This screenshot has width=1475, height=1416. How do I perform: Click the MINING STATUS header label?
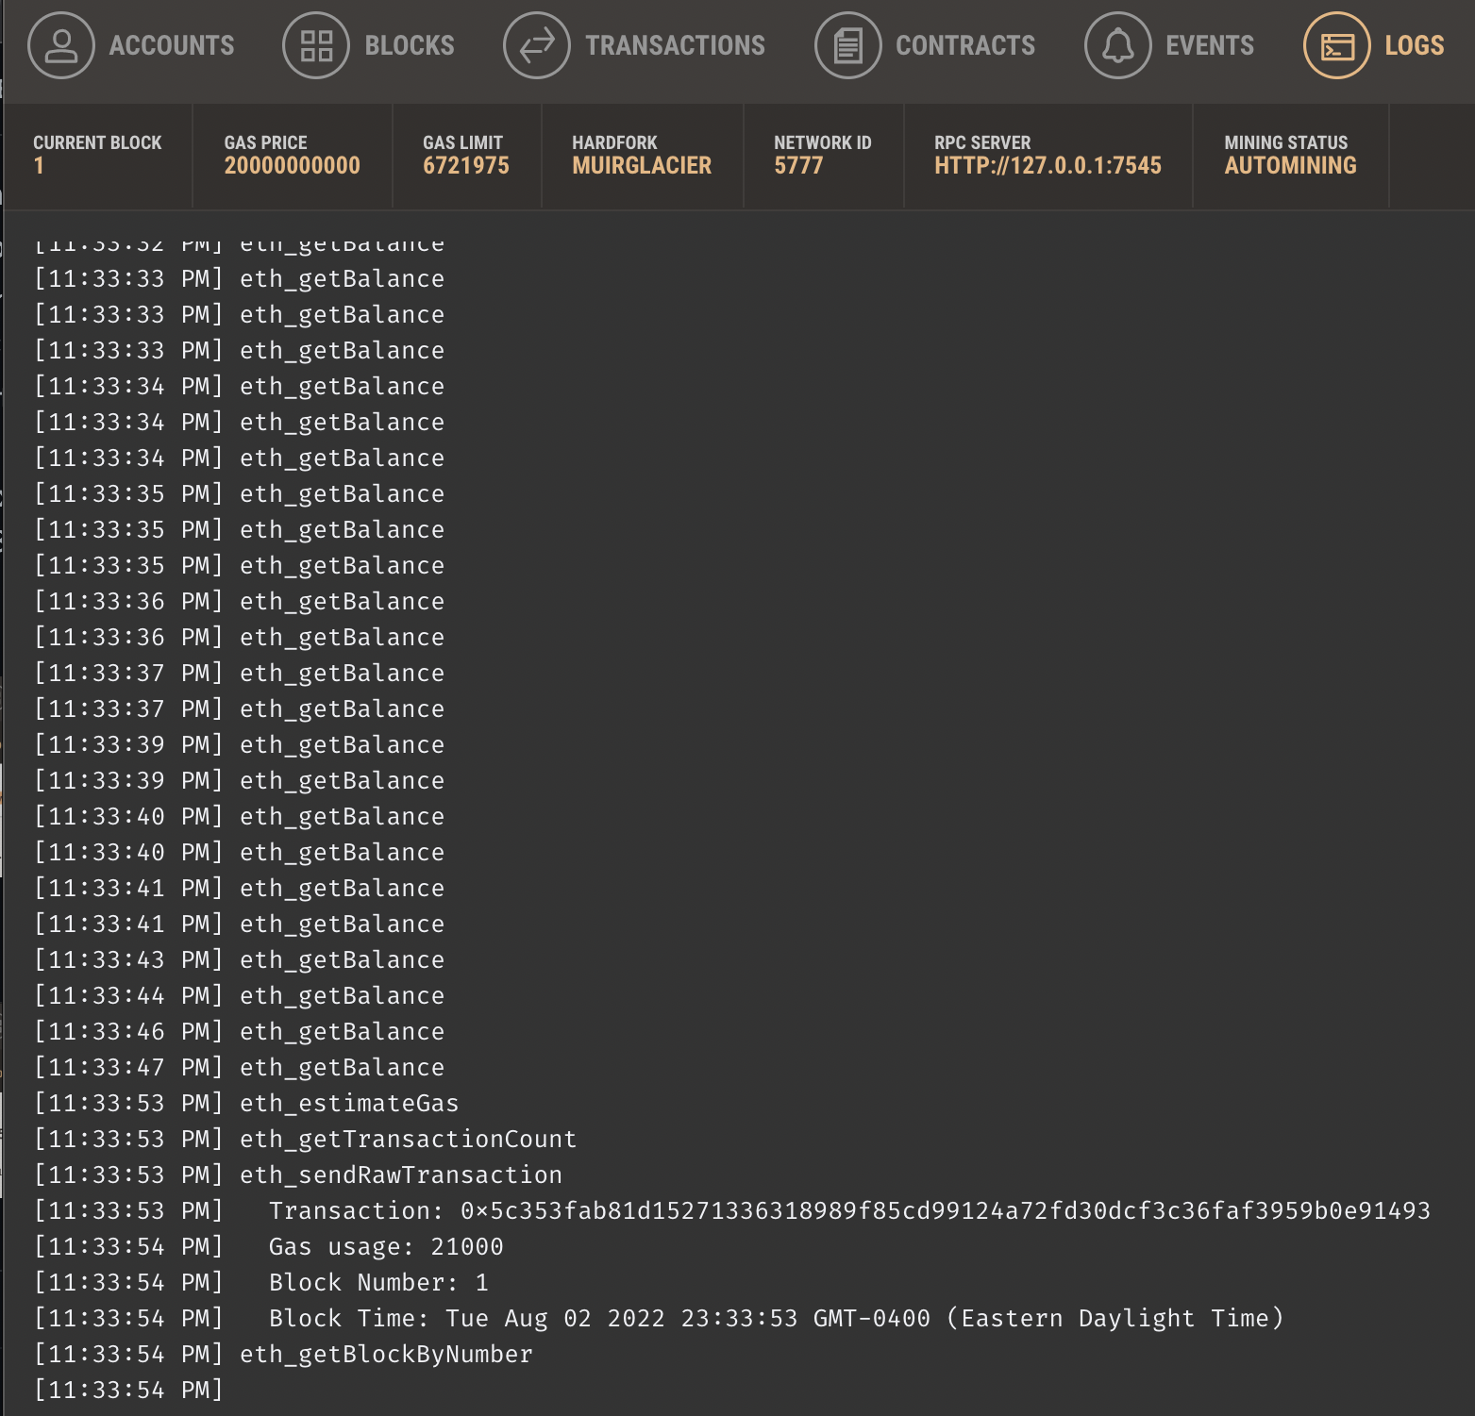point(1286,142)
